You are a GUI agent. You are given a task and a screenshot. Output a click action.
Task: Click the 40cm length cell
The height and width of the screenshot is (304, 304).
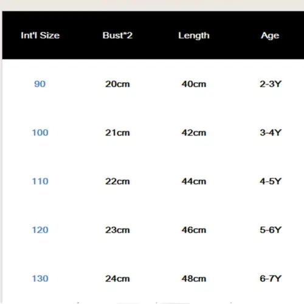194,84
